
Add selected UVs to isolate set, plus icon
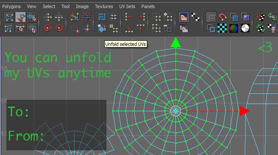(x=168, y=17)
